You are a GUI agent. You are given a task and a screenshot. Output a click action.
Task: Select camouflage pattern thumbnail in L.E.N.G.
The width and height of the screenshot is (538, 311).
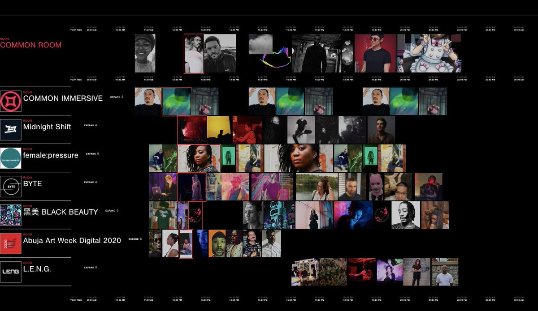click(333, 272)
